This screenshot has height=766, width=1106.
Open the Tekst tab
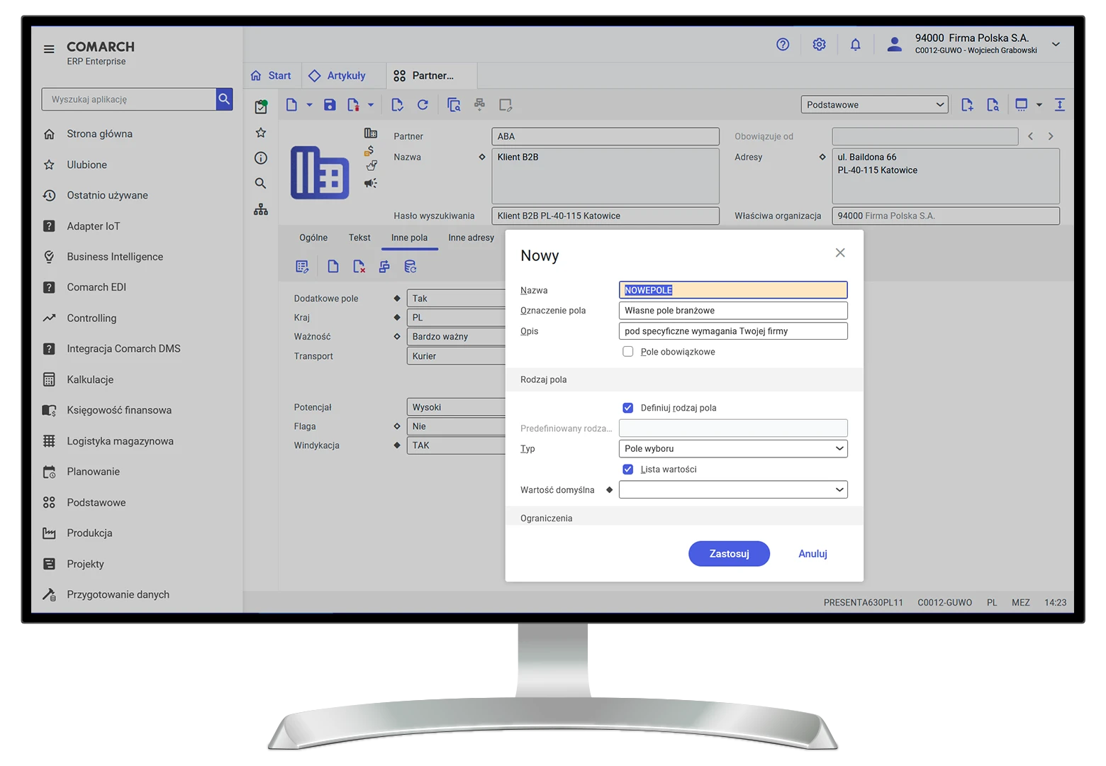tap(359, 238)
